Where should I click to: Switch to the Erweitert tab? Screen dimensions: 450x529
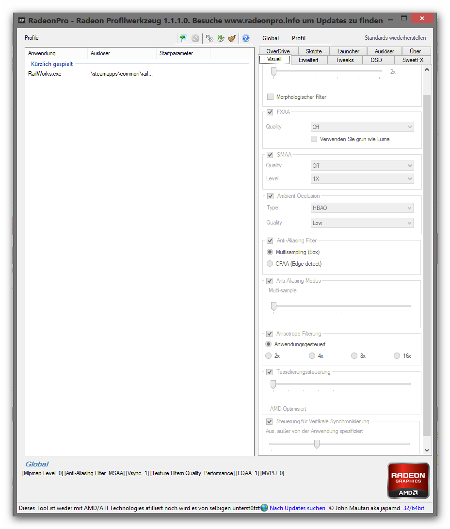point(308,60)
